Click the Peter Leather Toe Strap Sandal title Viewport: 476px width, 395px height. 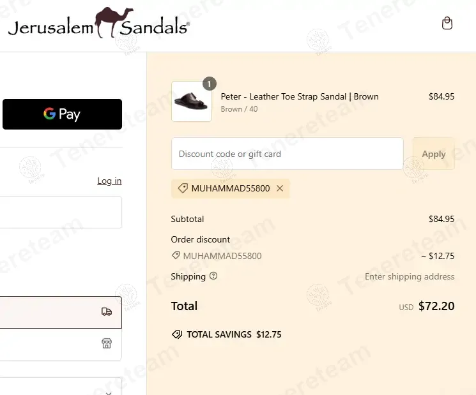pos(300,97)
